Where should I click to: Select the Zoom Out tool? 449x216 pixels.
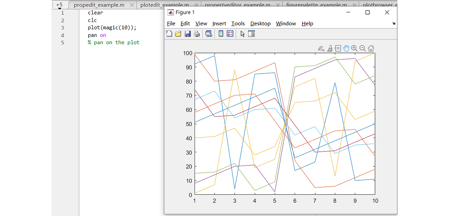click(x=362, y=48)
